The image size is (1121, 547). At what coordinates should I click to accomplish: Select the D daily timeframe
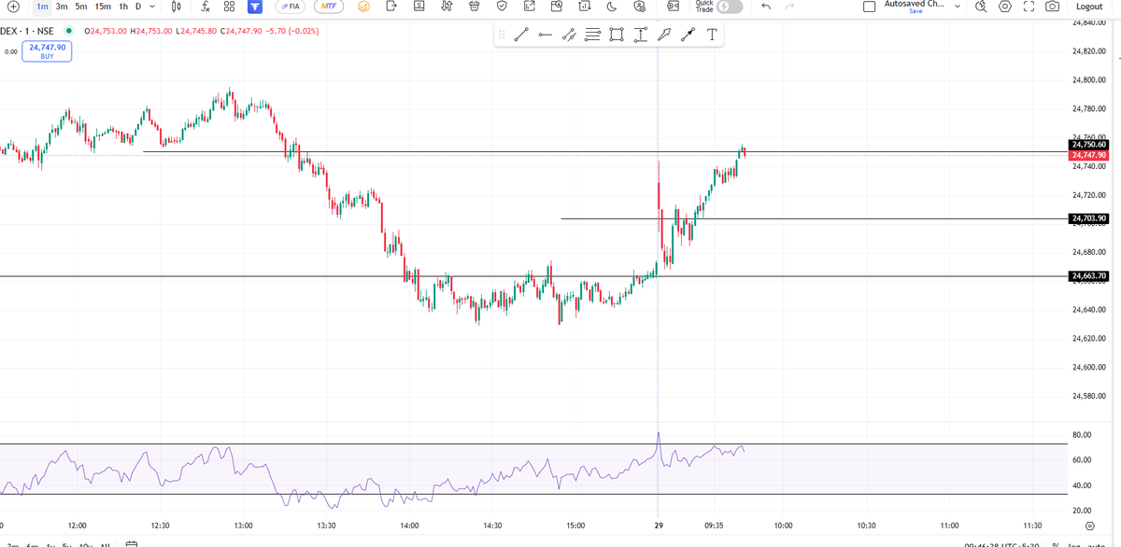(139, 7)
